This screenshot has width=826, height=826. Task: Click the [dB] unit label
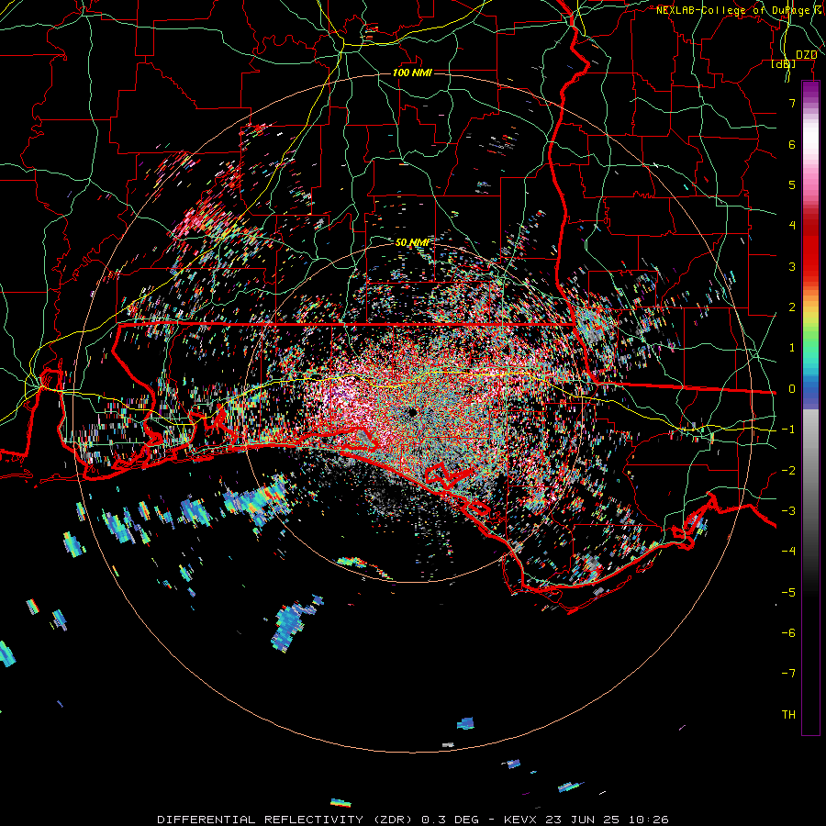pos(784,64)
